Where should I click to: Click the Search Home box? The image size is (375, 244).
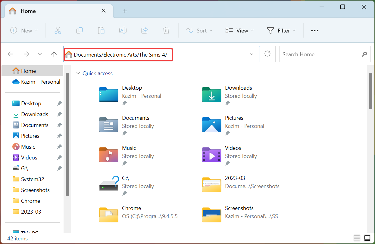(325, 54)
